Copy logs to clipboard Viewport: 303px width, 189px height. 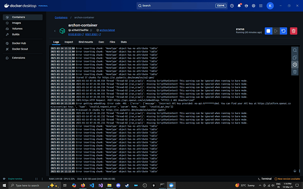click(295, 57)
